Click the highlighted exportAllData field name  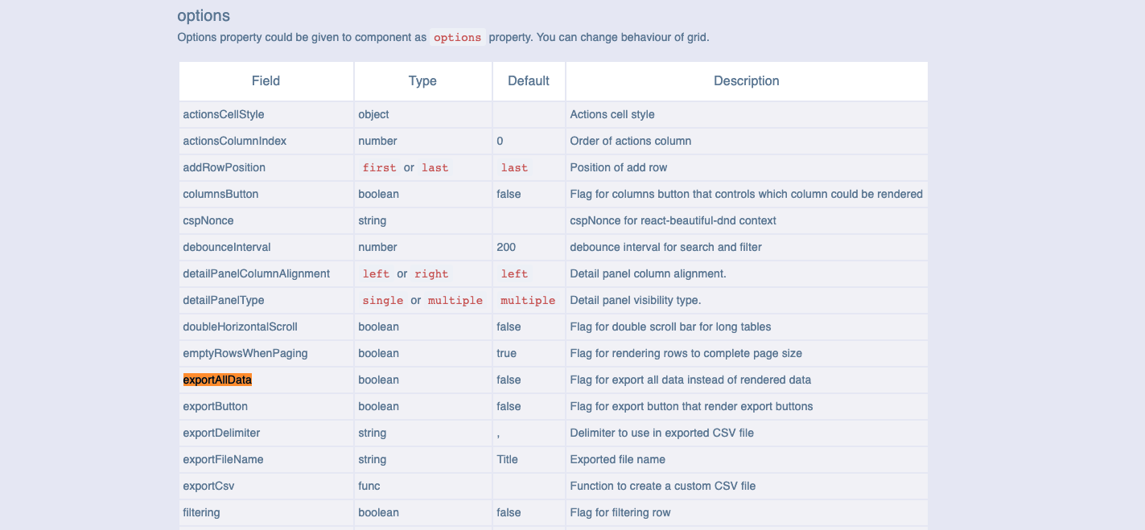pos(216,379)
